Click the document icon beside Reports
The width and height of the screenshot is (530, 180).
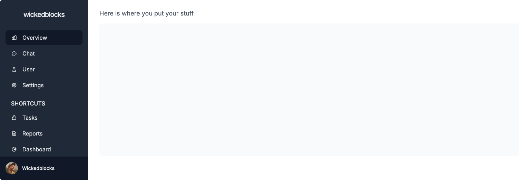(14, 133)
